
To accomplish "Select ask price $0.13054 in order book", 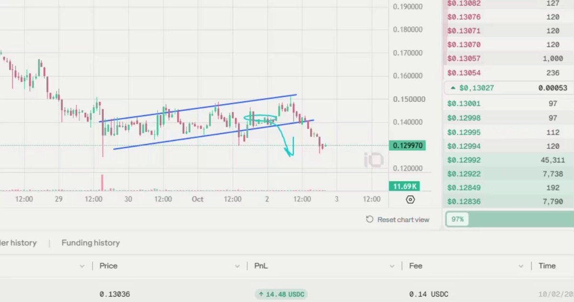I will [464, 73].
